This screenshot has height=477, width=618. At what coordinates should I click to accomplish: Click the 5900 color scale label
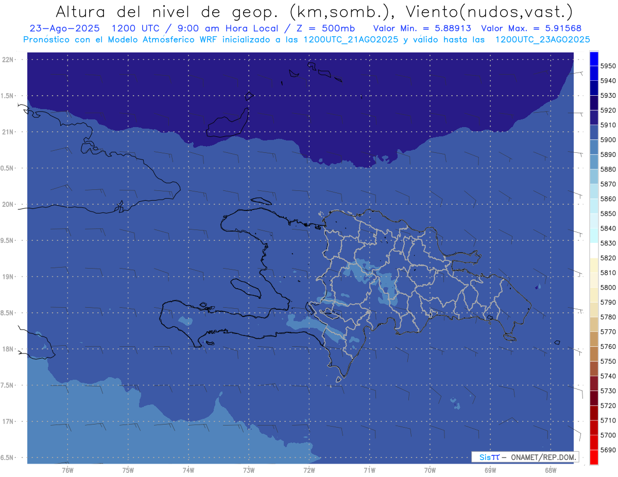coord(608,139)
